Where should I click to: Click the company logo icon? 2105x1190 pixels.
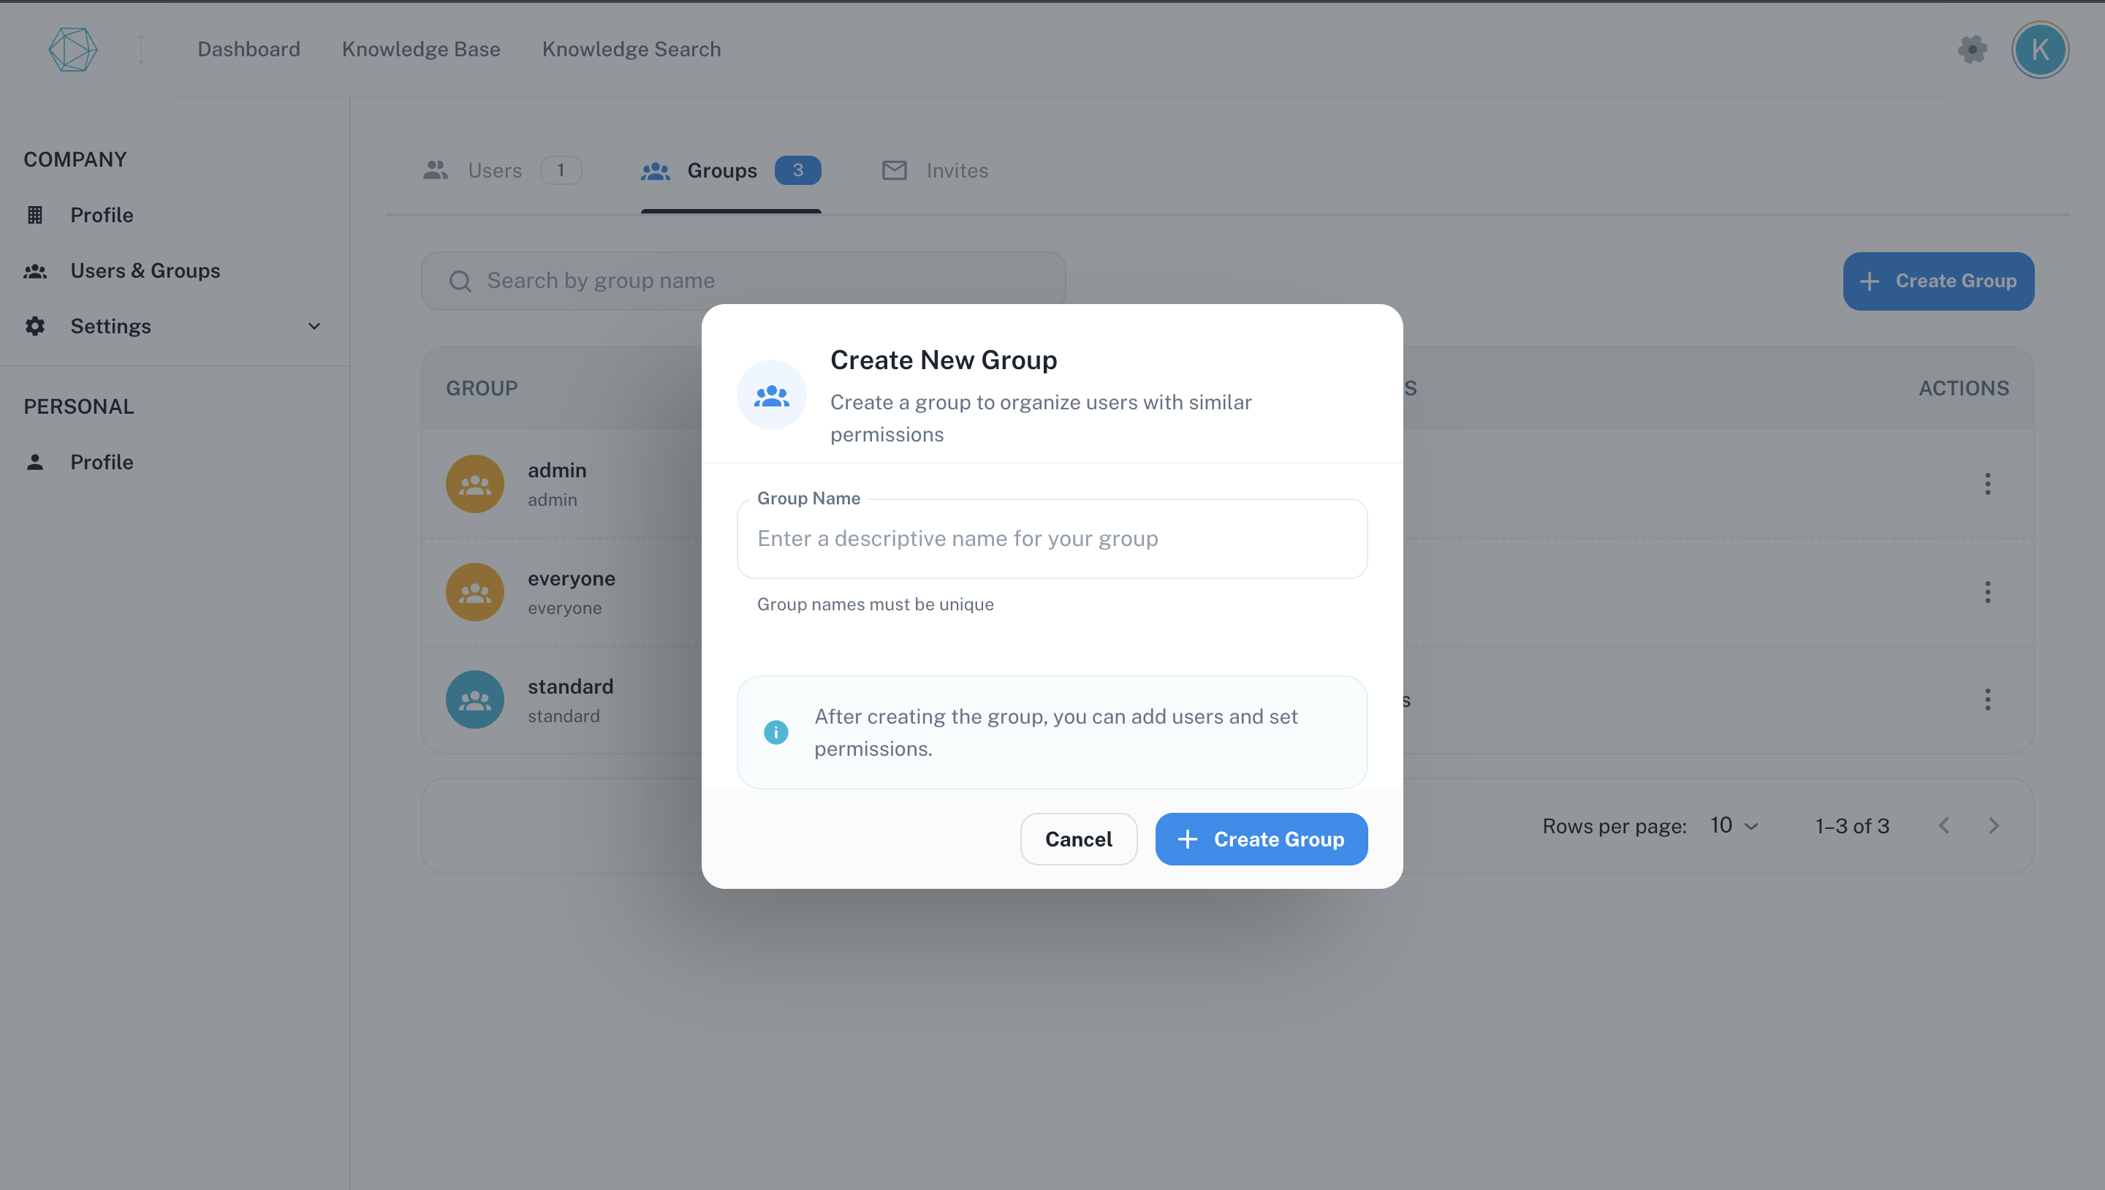tap(73, 49)
